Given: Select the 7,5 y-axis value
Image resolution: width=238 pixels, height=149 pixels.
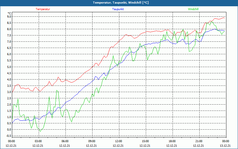Looking at the screenshot, I should [9, 35].
